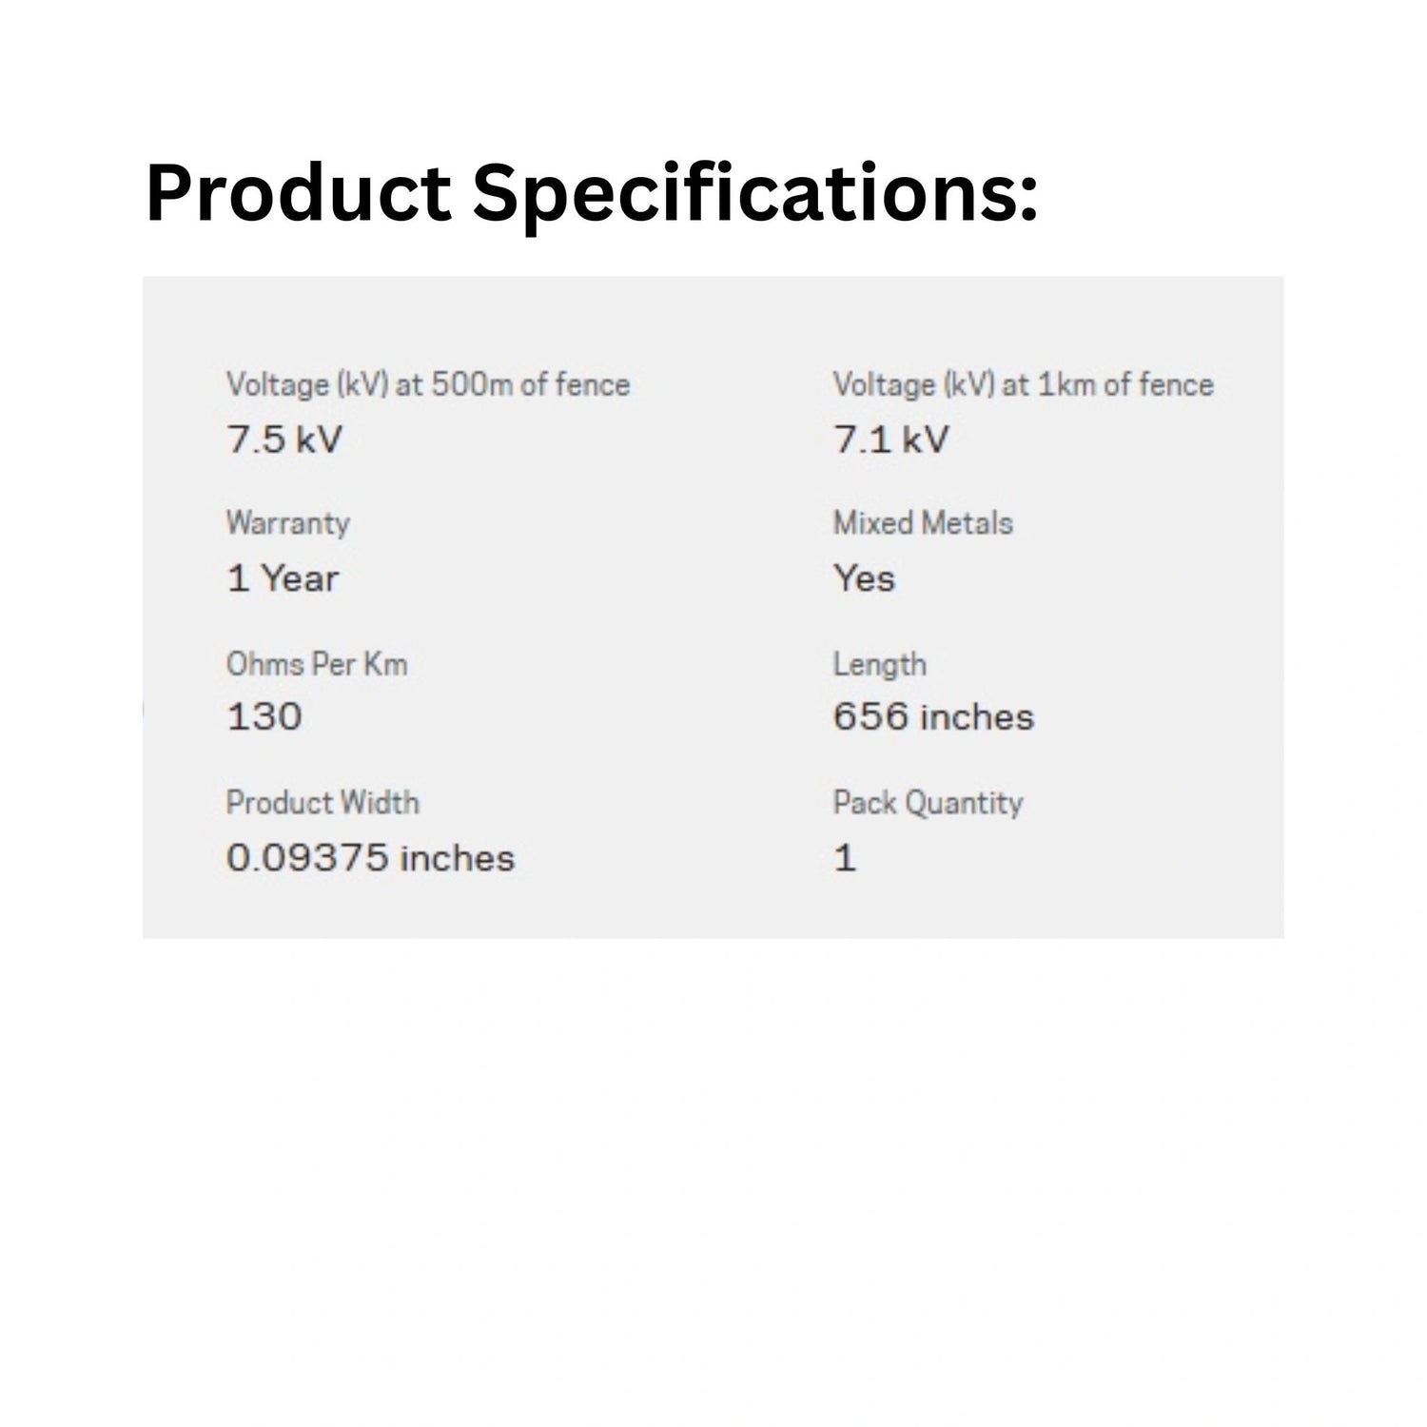
Task: Click the word "Specifications:" in the heading
Action: pyautogui.click(x=754, y=194)
